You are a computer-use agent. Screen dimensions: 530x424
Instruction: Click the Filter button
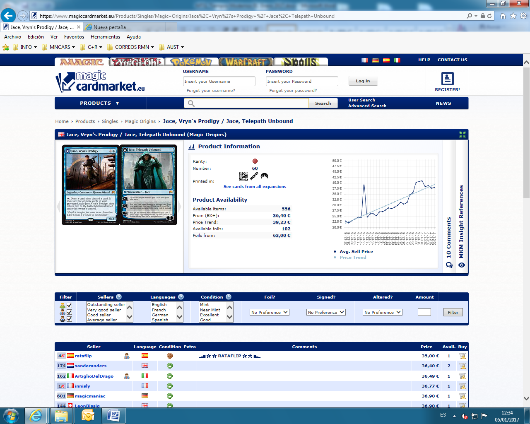click(453, 312)
